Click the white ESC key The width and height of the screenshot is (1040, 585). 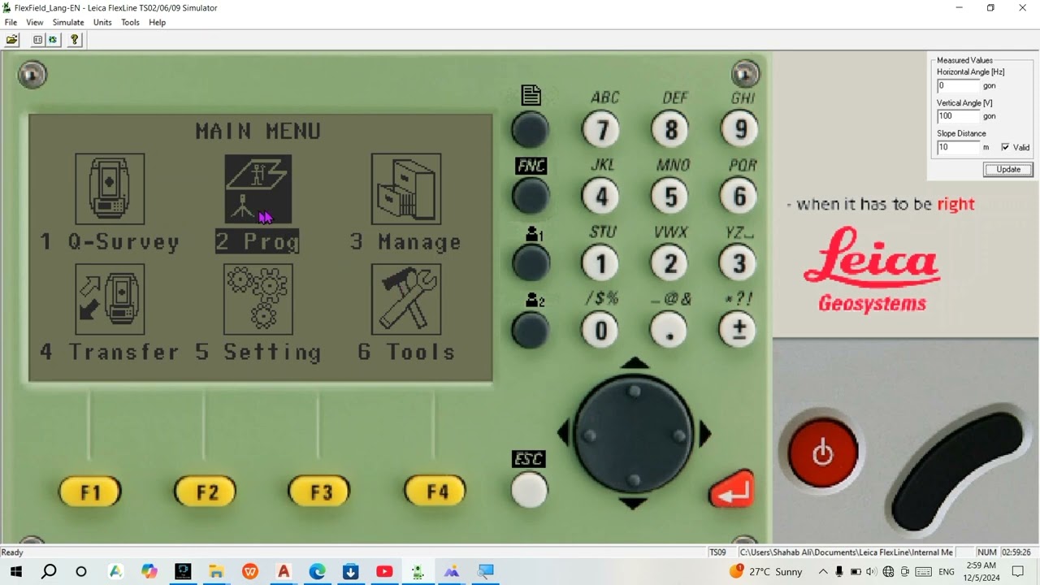coord(530,490)
